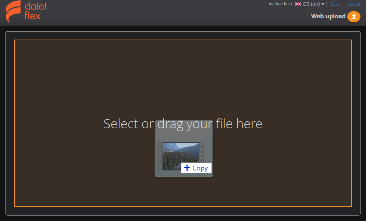The height and width of the screenshot is (221, 366).
Task: Expand the language selector chevron arrow
Action: click(323, 4)
